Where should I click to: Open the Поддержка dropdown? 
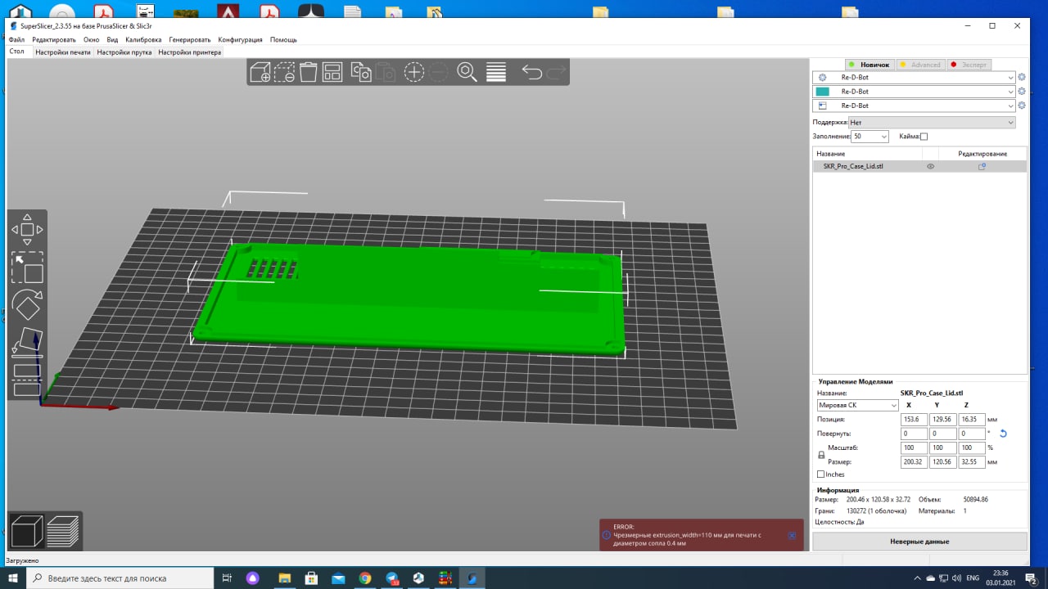point(932,122)
